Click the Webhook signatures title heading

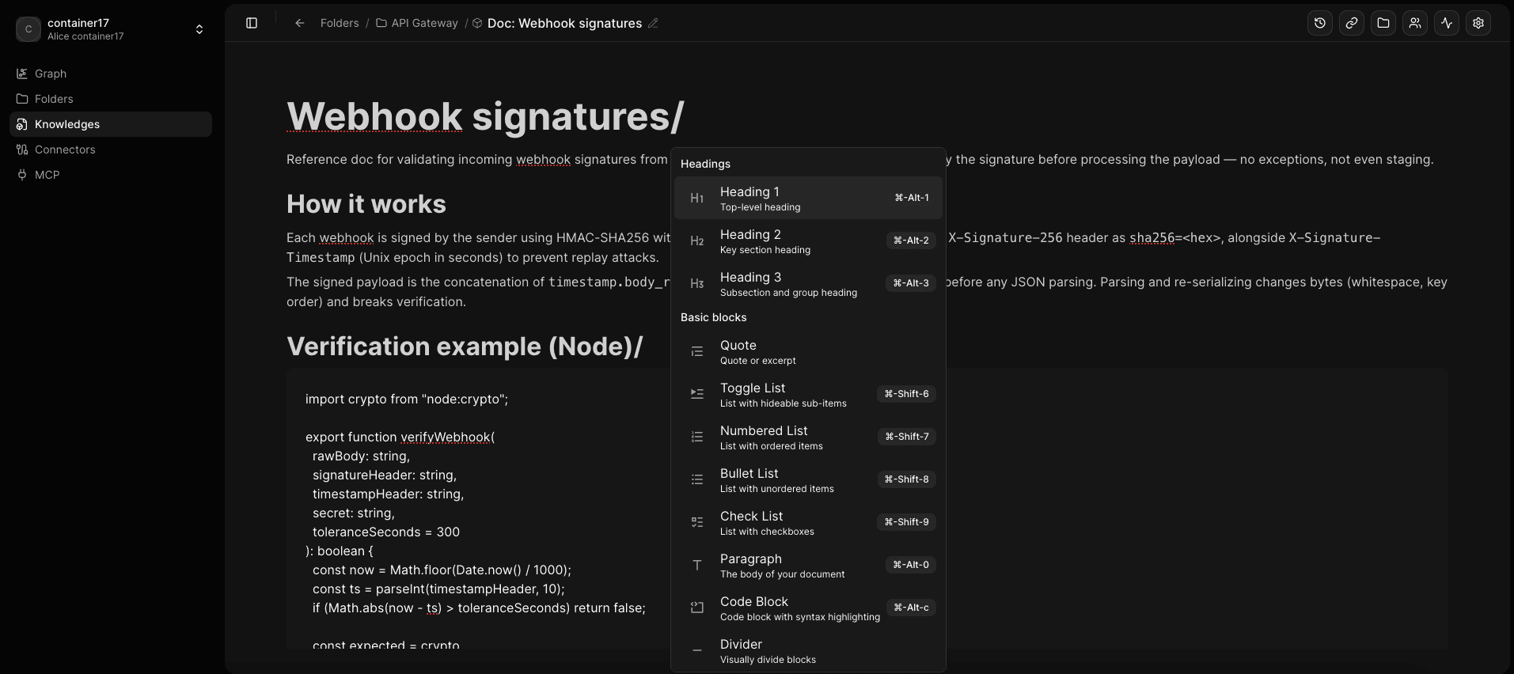485,116
